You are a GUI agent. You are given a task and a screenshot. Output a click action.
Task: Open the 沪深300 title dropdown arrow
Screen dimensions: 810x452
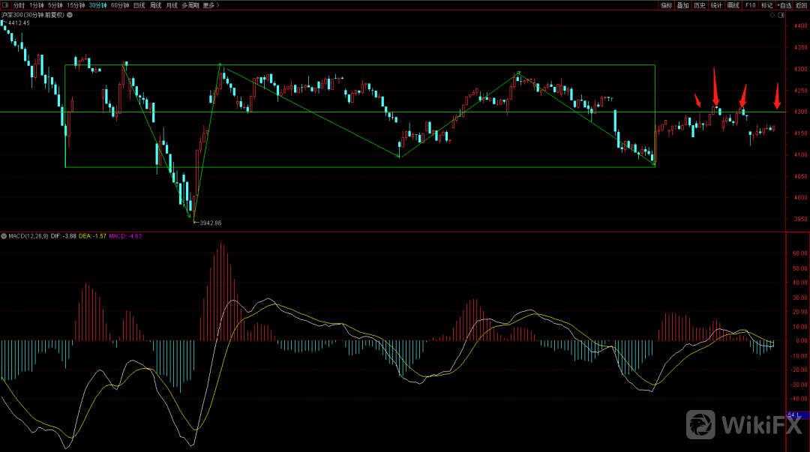click(x=68, y=15)
